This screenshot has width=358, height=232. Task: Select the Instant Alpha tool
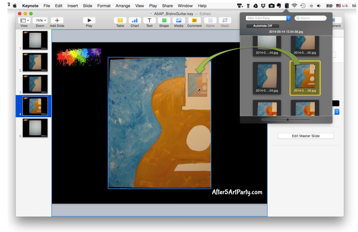click(210, 20)
